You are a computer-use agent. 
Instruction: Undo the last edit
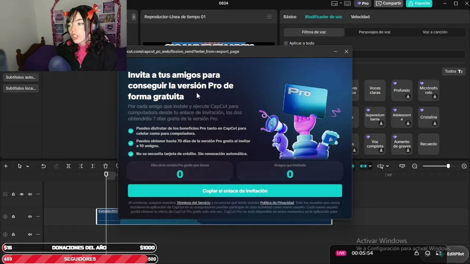click(43, 166)
